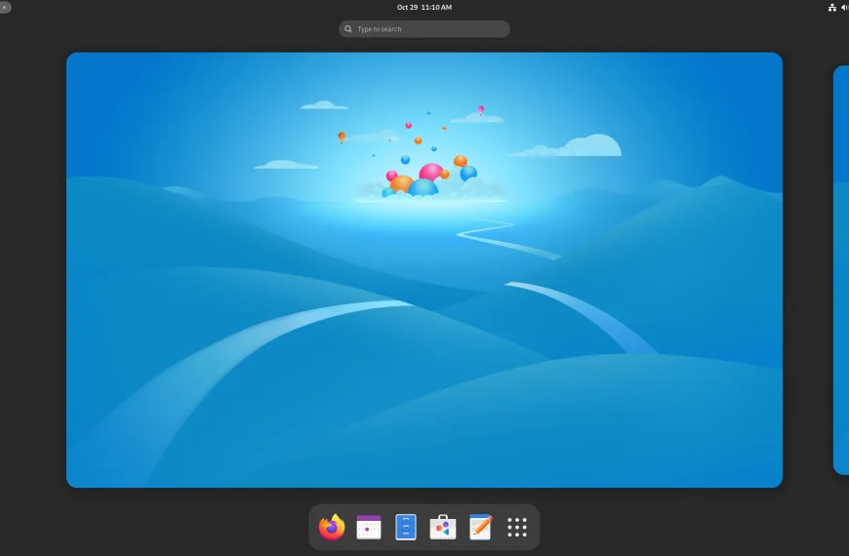Launch Firefox from the dash
Screen dimensions: 849x556
(x=332, y=527)
